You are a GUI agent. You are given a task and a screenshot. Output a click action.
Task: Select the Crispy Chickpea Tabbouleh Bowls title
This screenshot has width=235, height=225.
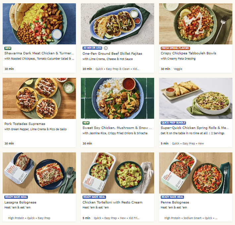pos(188,53)
